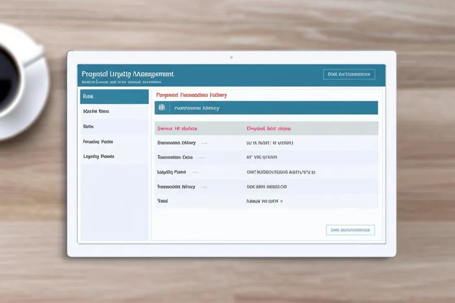The height and width of the screenshot is (303, 455).
Task: Select the last data row of the table
Action: [x=266, y=201]
